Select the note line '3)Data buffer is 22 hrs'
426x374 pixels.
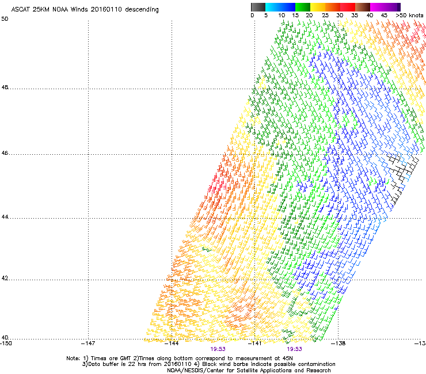point(208,364)
